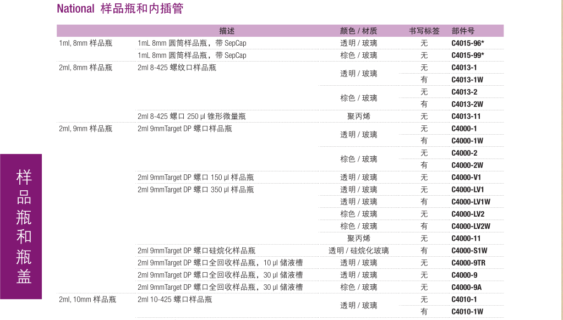Click '有' label cell in C4000-S1W row
This screenshot has width=563, height=320.
click(424, 250)
